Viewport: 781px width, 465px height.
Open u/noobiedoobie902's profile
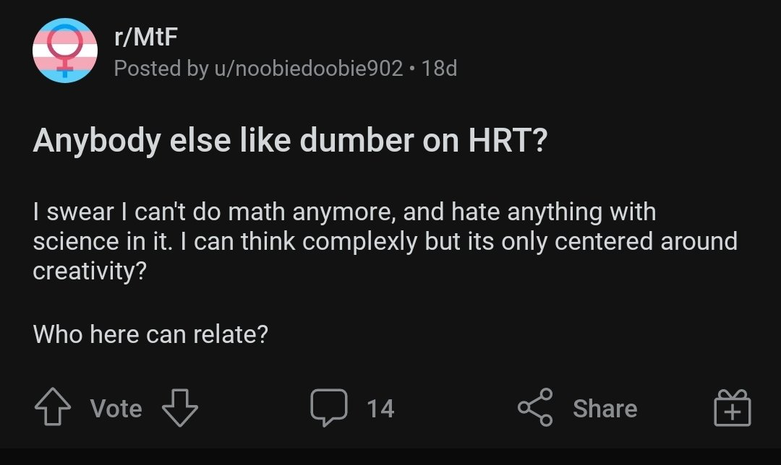308,69
